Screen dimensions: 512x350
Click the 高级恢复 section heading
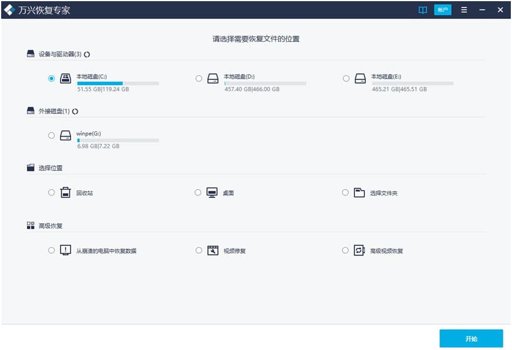(51, 226)
